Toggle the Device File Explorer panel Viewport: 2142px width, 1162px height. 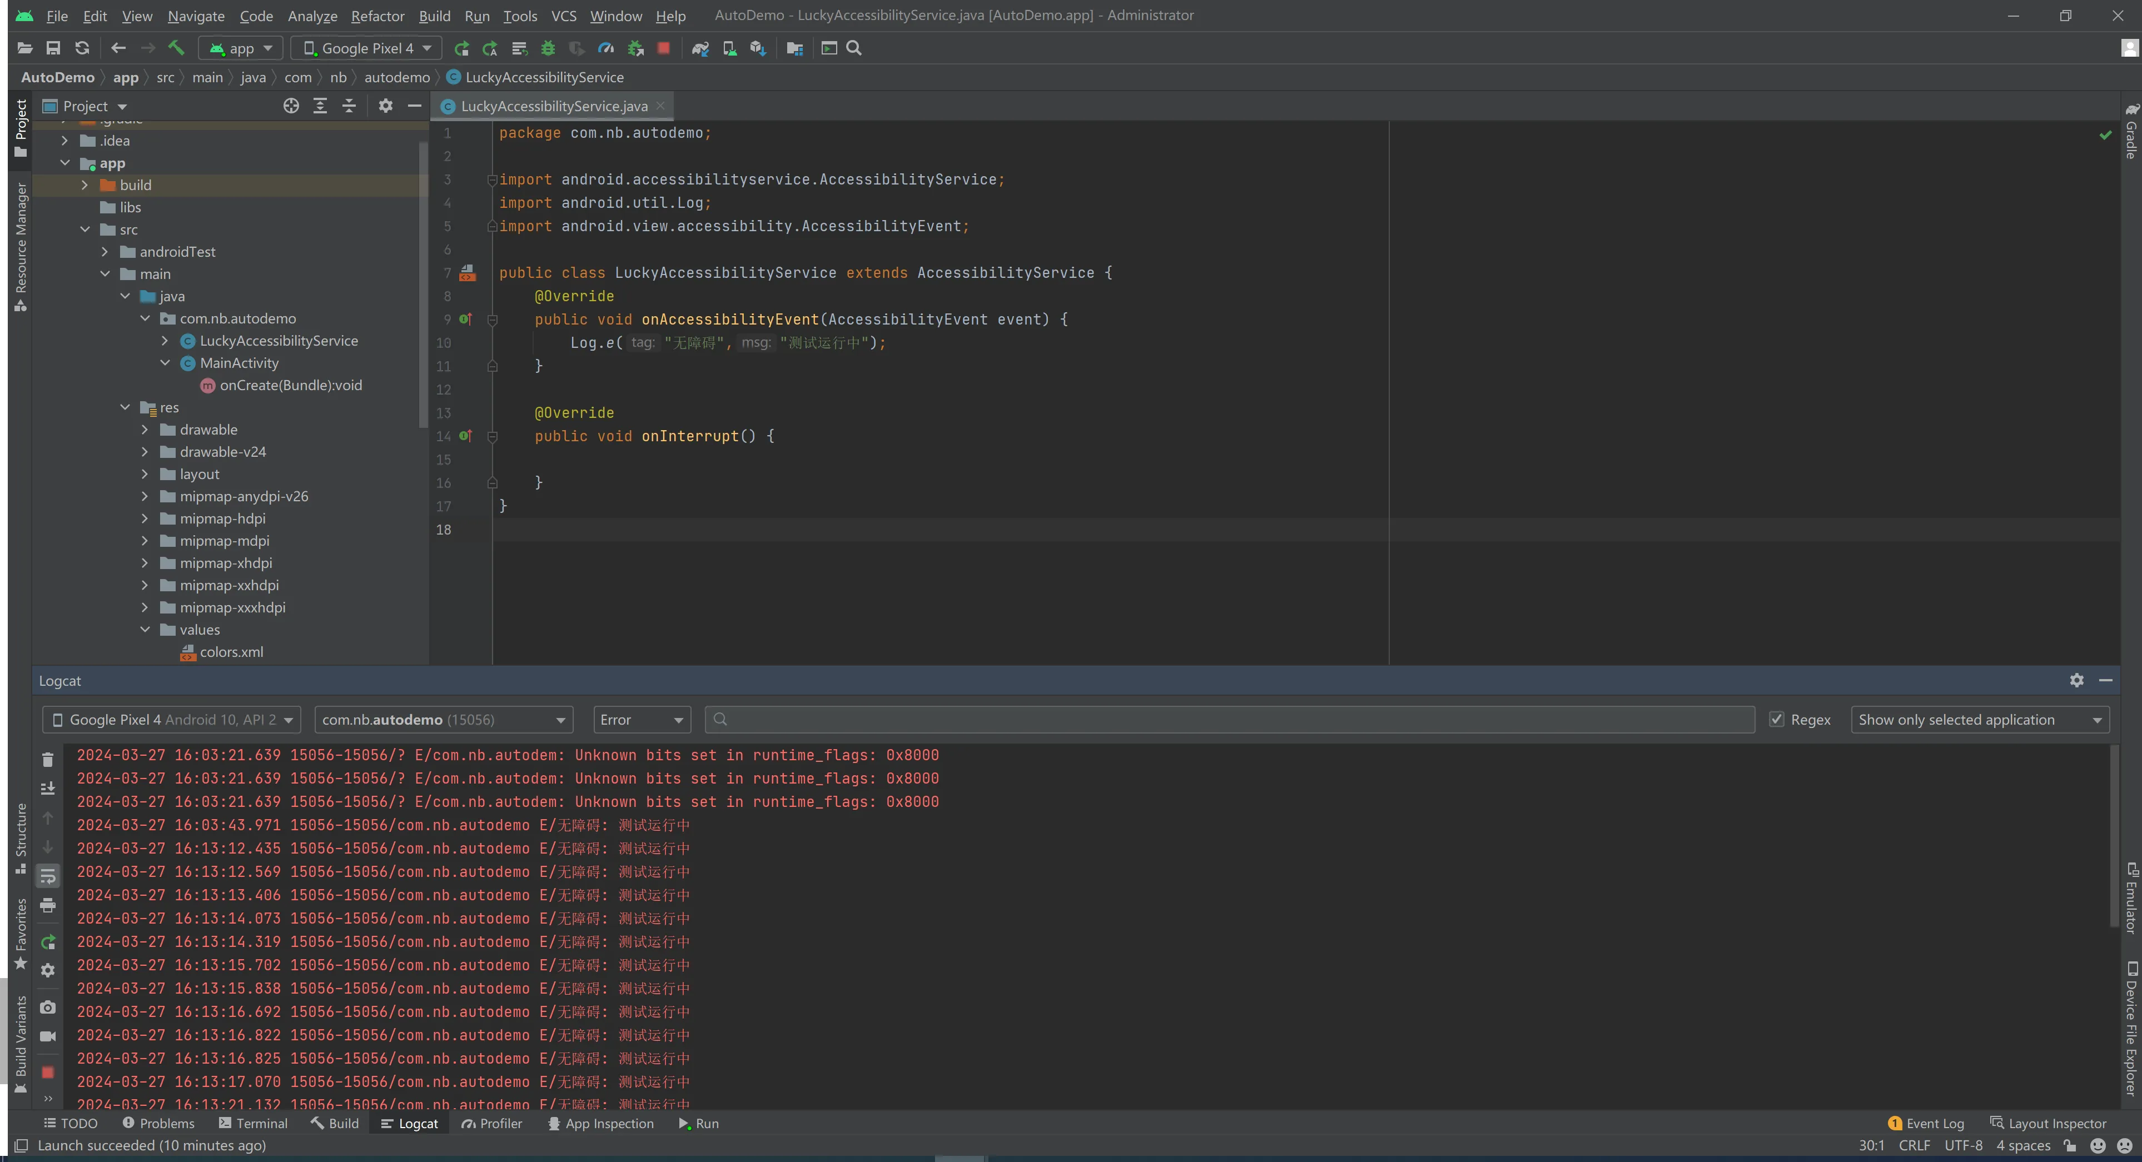(x=2131, y=1029)
